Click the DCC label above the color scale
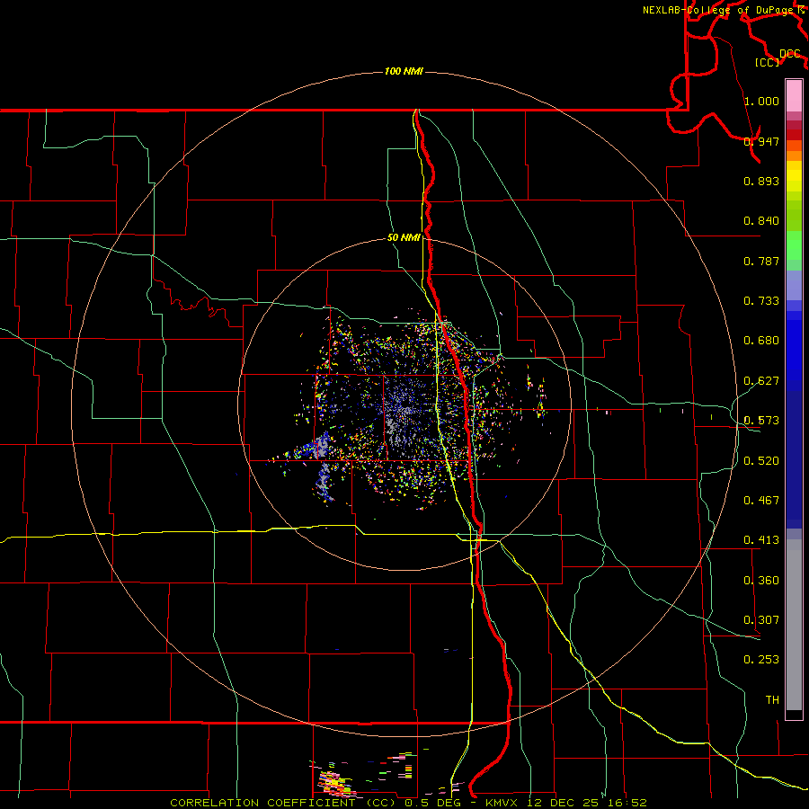The image size is (809, 809). pyautogui.click(x=789, y=54)
